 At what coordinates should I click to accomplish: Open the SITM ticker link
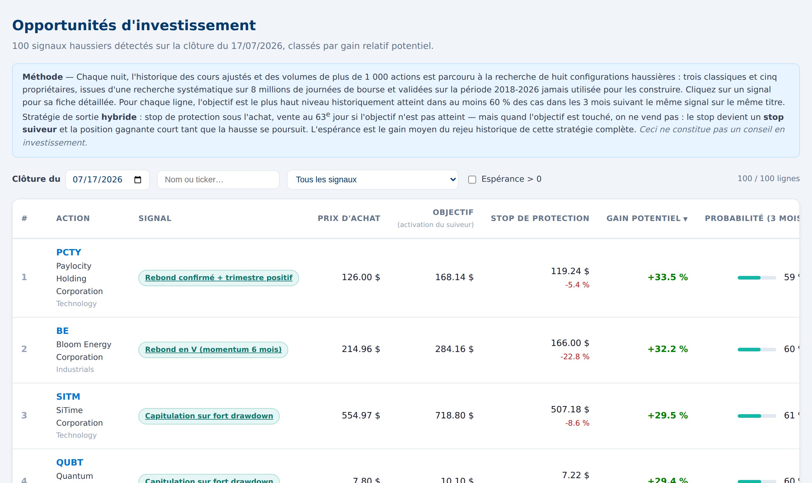[68, 396]
